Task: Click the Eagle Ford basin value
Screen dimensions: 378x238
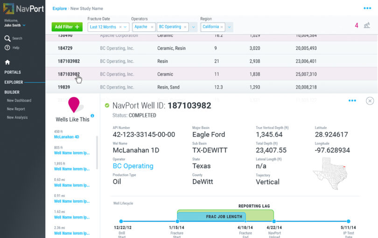Action: point(209,135)
